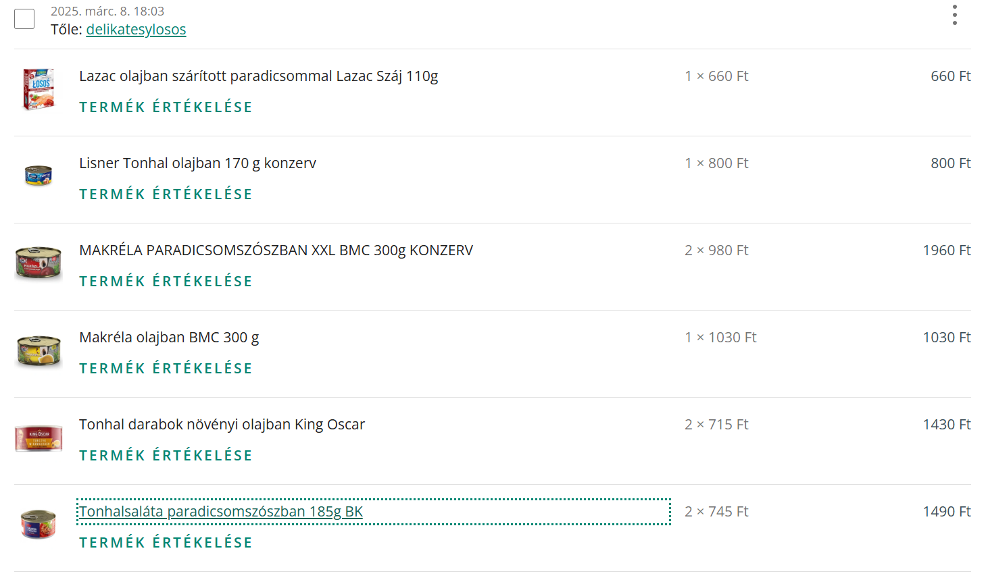
Task: Click the Tonhalsaláta can thumbnail
Action: pos(39,525)
